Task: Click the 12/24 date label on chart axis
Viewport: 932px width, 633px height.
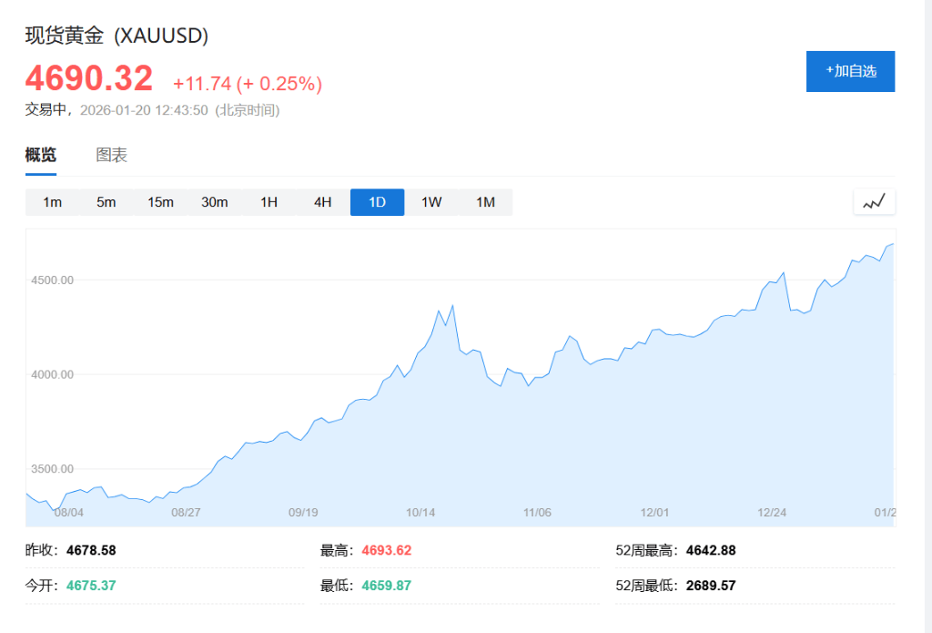Action: pos(772,513)
